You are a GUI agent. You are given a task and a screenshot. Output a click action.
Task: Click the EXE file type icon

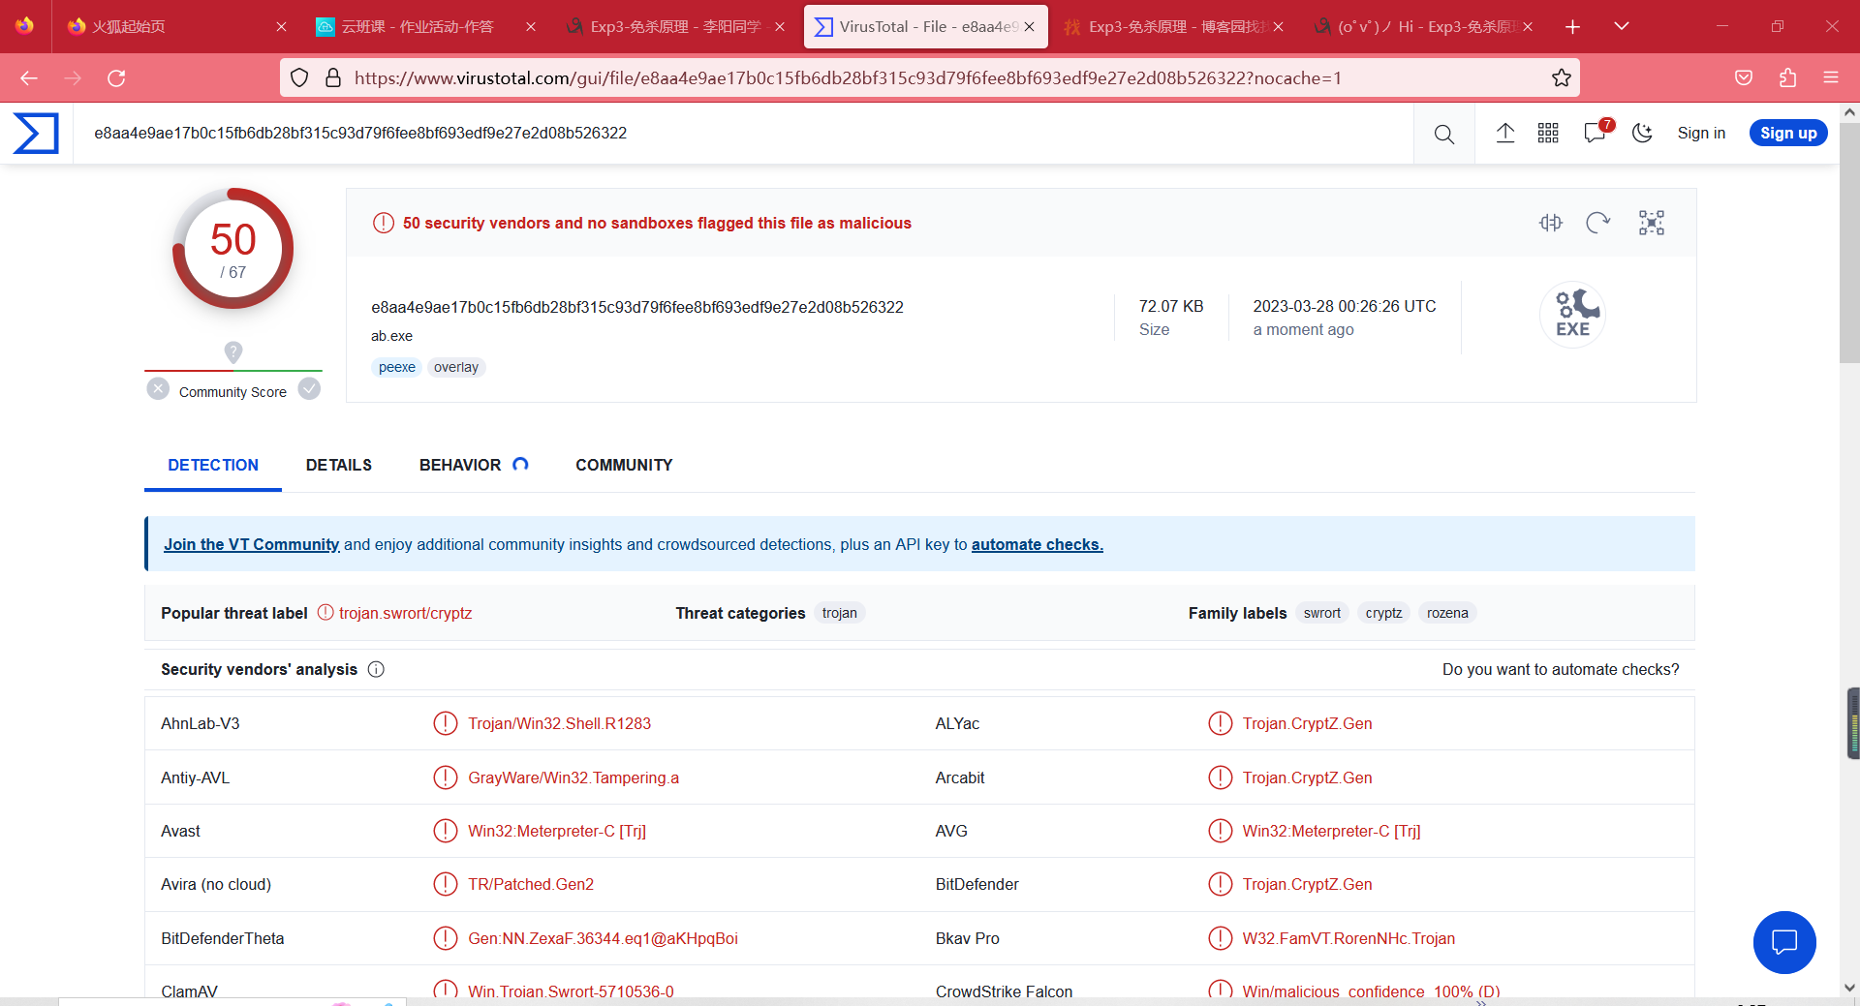(x=1572, y=315)
